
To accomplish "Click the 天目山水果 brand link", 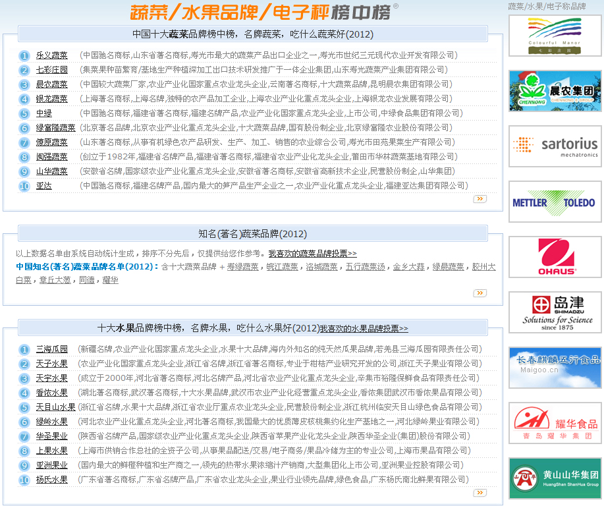I will click(x=55, y=407).
